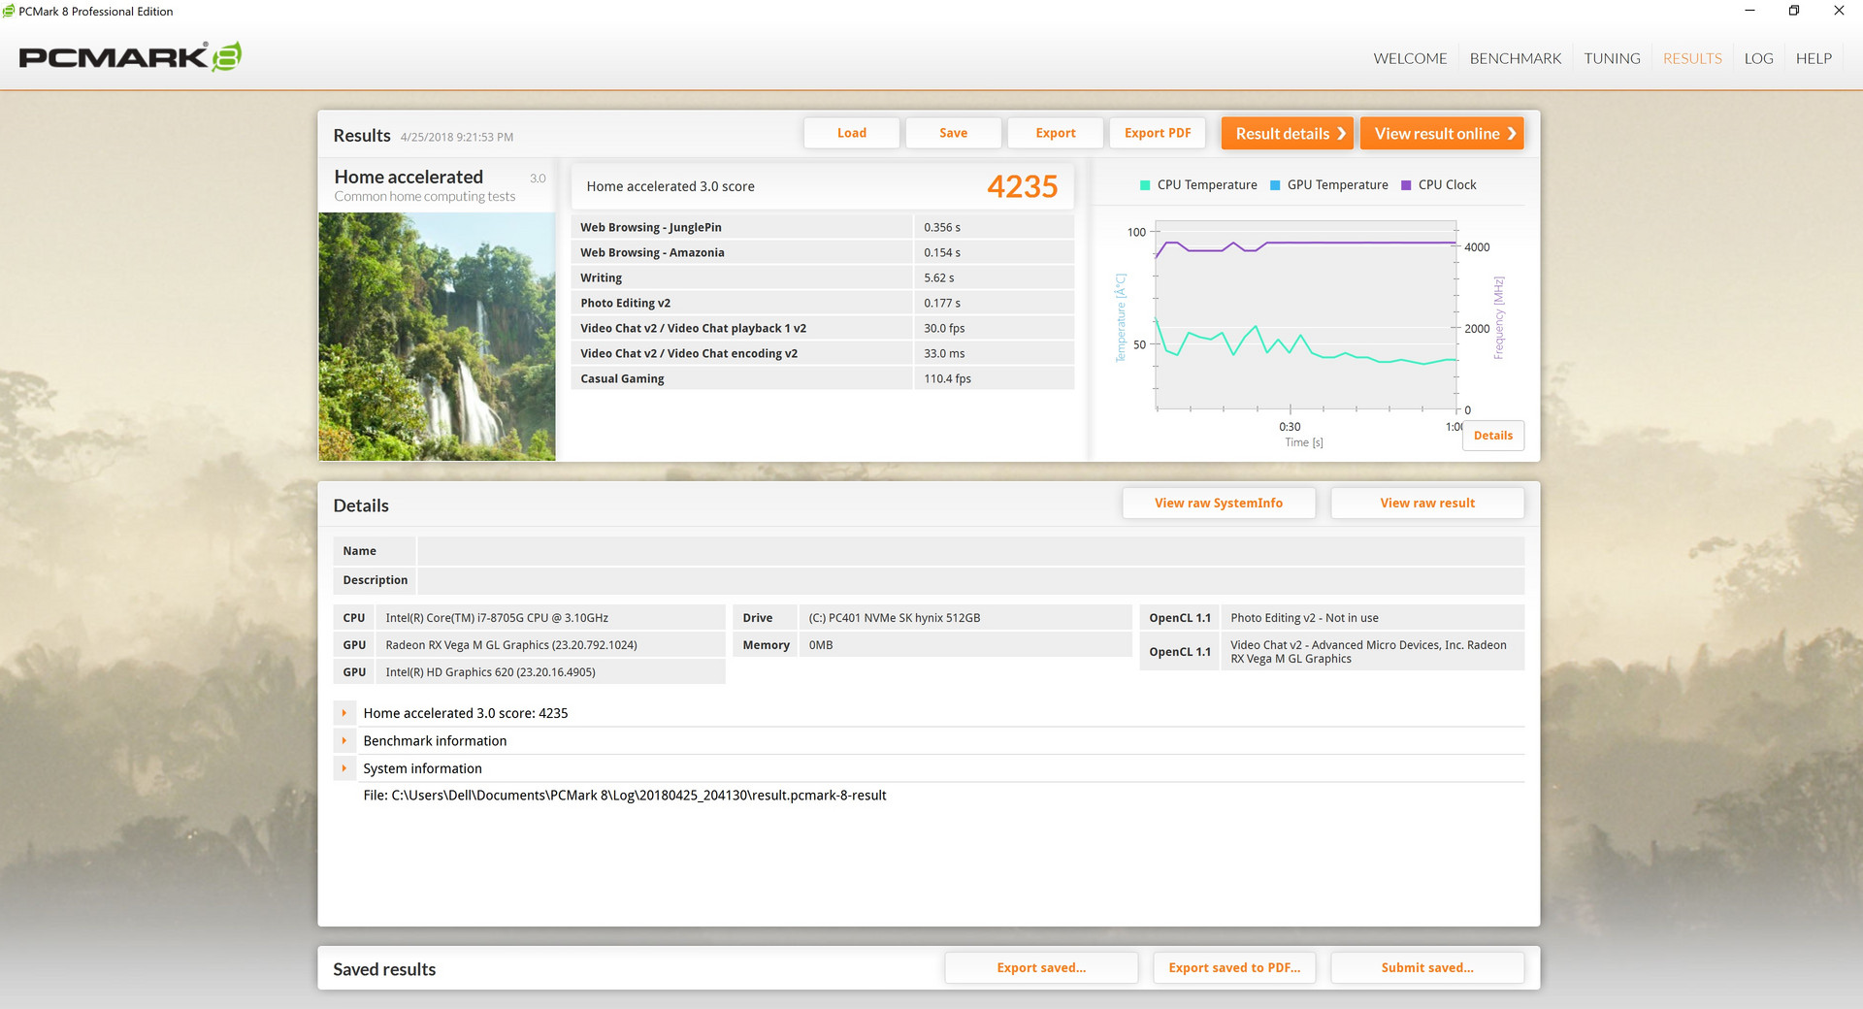This screenshot has width=1863, height=1009.
Task: Click the Save results button
Action: (953, 133)
